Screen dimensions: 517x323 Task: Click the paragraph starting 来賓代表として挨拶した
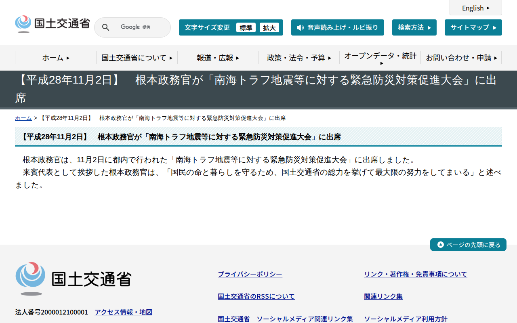258,178
